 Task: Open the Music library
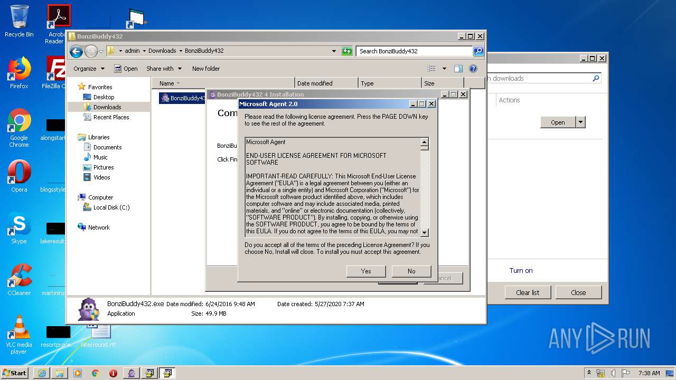96,157
